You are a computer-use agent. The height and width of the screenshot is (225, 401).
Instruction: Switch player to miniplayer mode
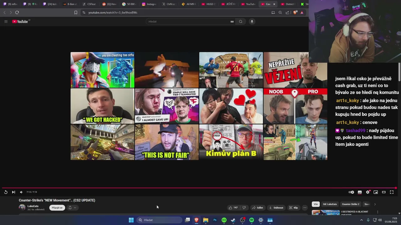[x=376, y=192]
